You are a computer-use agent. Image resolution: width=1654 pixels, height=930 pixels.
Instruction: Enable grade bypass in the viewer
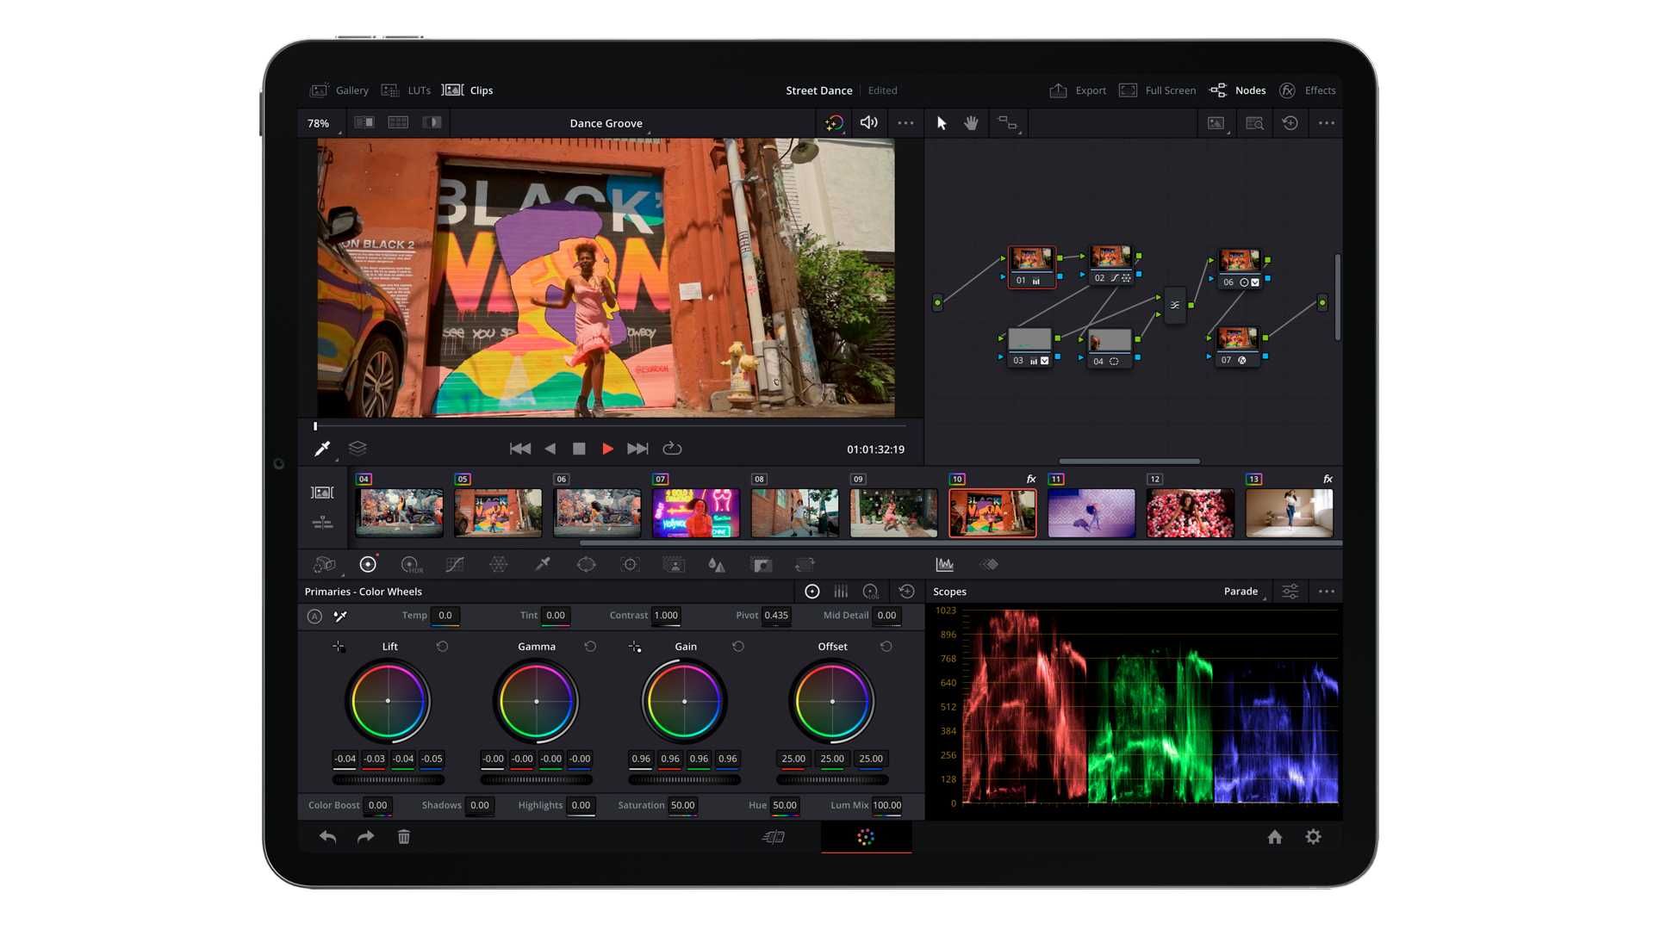833,123
